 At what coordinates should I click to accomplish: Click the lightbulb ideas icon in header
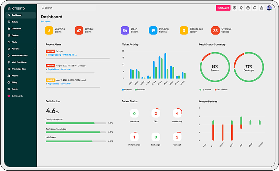(241, 8)
